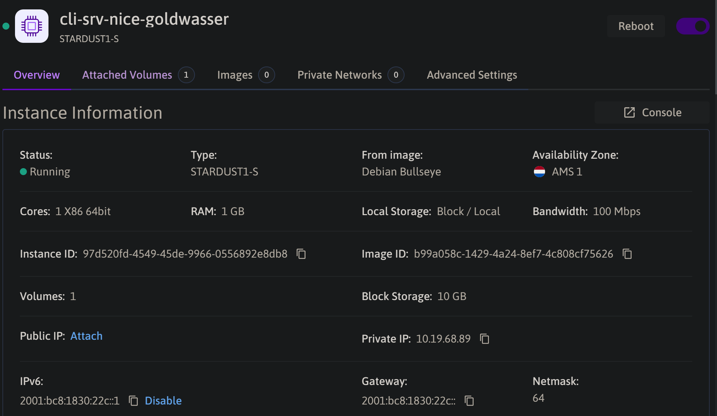Screen dimensions: 717x416
Task: Copy the Instance ID to clipboard
Action: click(301, 254)
